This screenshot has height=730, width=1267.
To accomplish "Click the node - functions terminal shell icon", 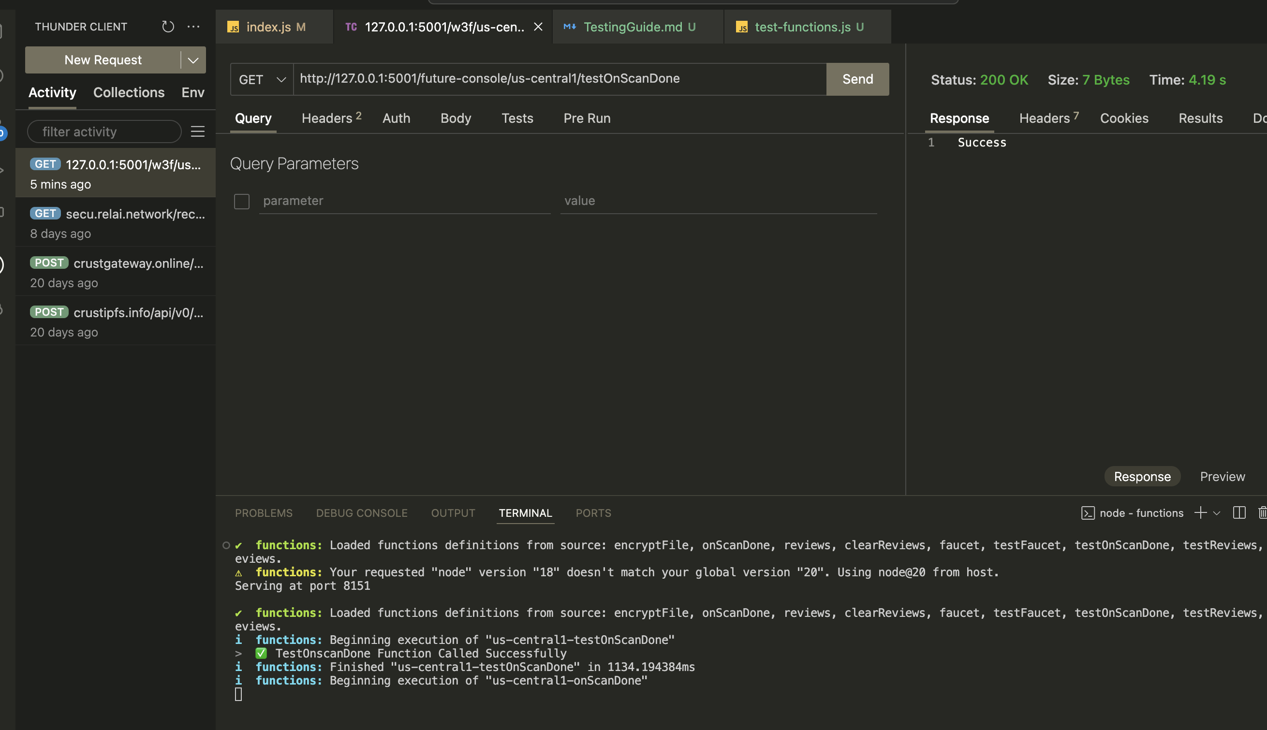I will [1088, 513].
